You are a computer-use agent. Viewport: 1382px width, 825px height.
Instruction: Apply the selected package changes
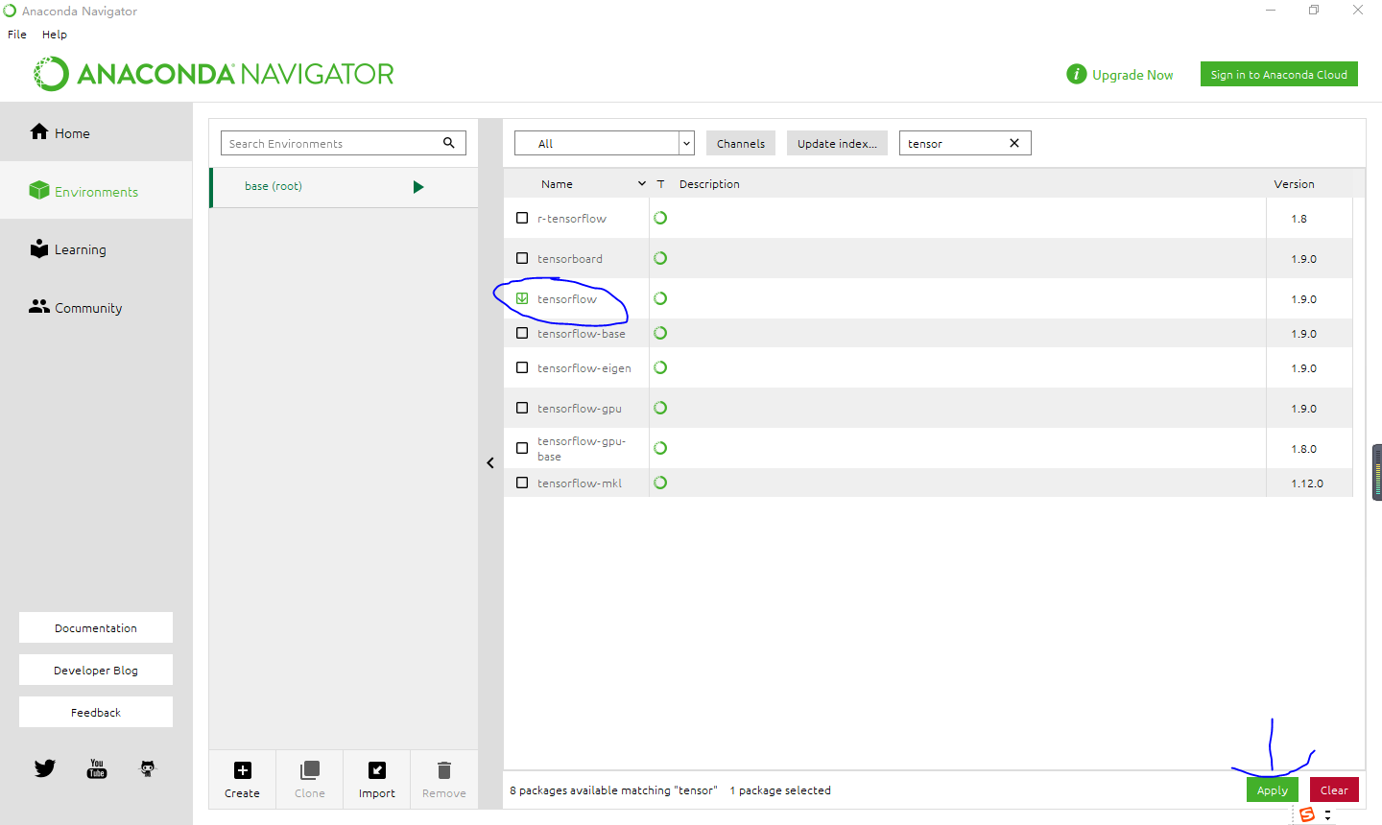click(x=1273, y=790)
